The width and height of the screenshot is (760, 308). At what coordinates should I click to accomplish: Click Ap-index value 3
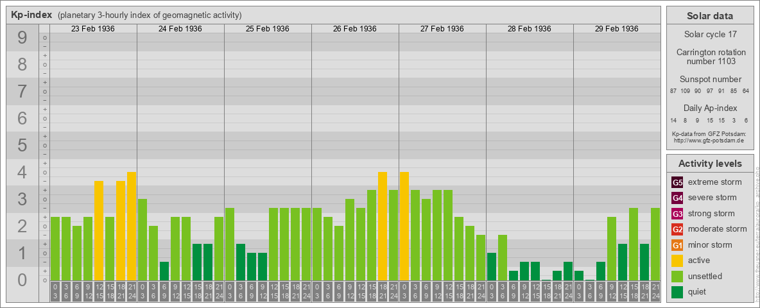[x=734, y=120]
